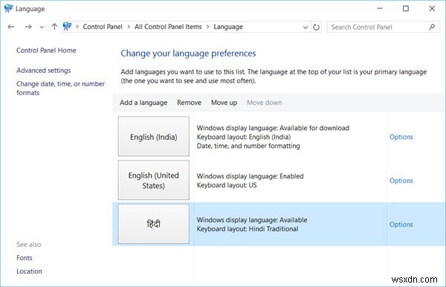Click 'Date, time, and number formatting' text
This screenshot has width=446, height=287.
point(248,146)
